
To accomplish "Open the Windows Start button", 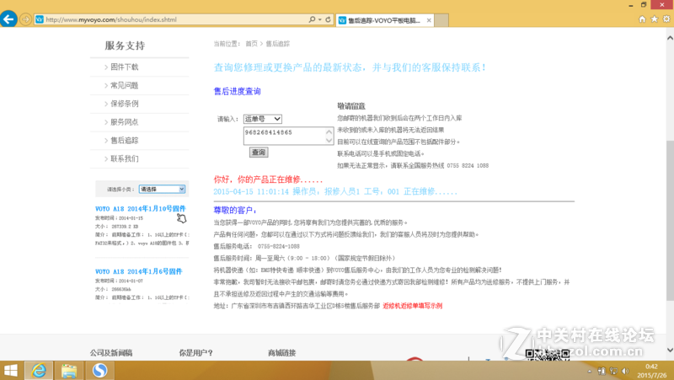I will point(11,371).
